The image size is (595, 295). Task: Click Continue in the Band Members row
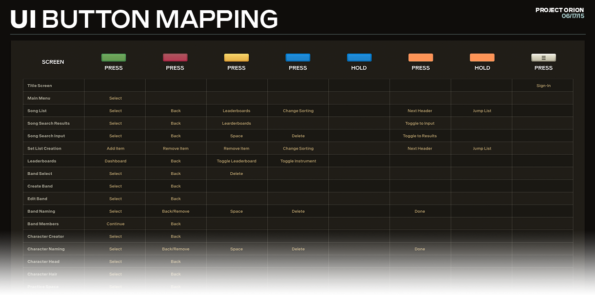(116, 224)
